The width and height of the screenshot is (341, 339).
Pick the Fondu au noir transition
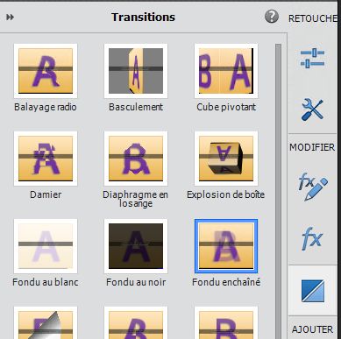coord(136,246)
